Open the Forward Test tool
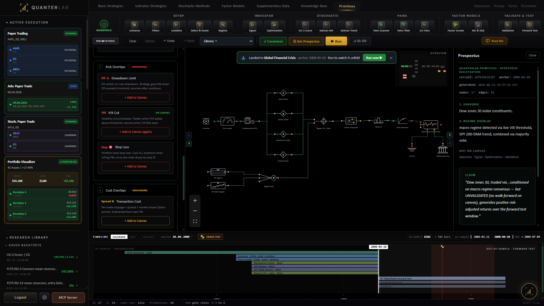 pos(530,27)
